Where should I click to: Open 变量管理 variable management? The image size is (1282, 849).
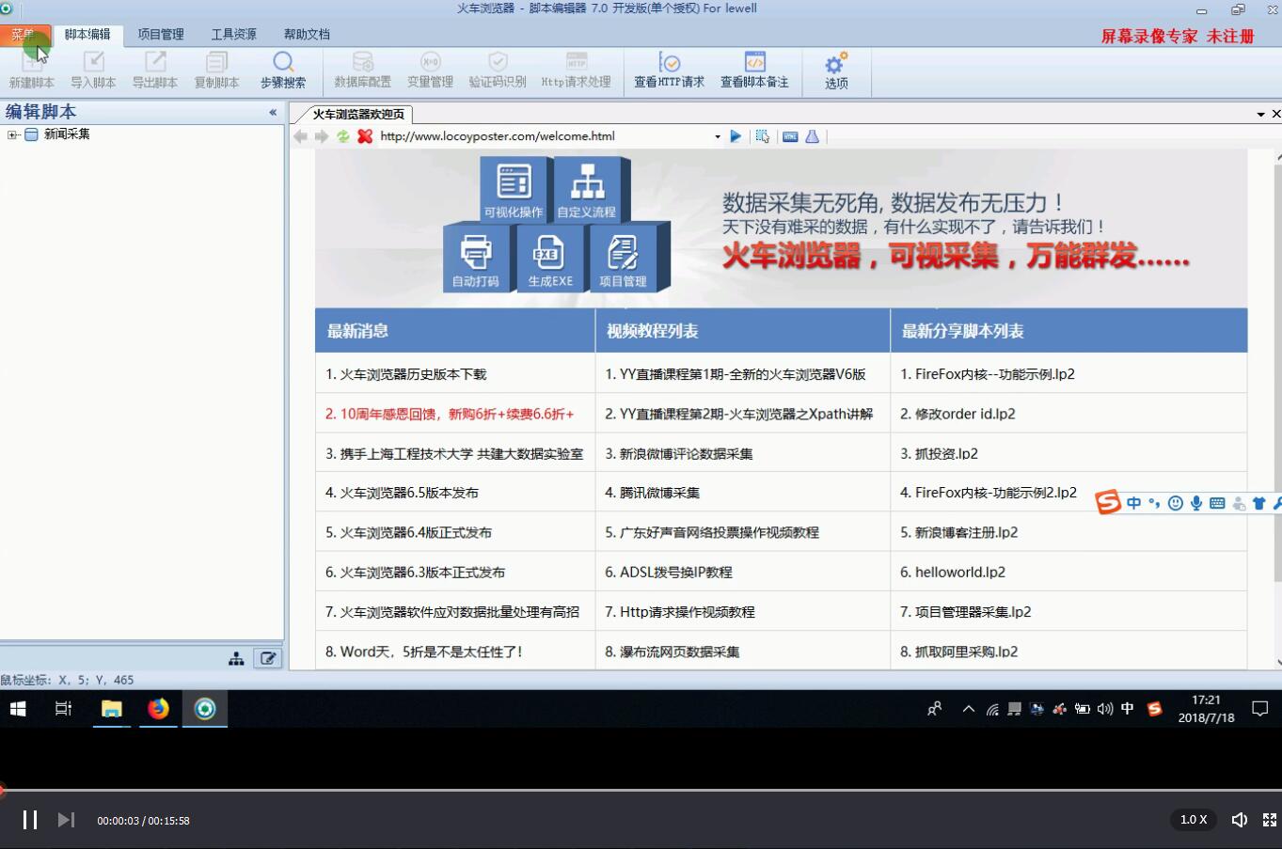click(431, 71)
